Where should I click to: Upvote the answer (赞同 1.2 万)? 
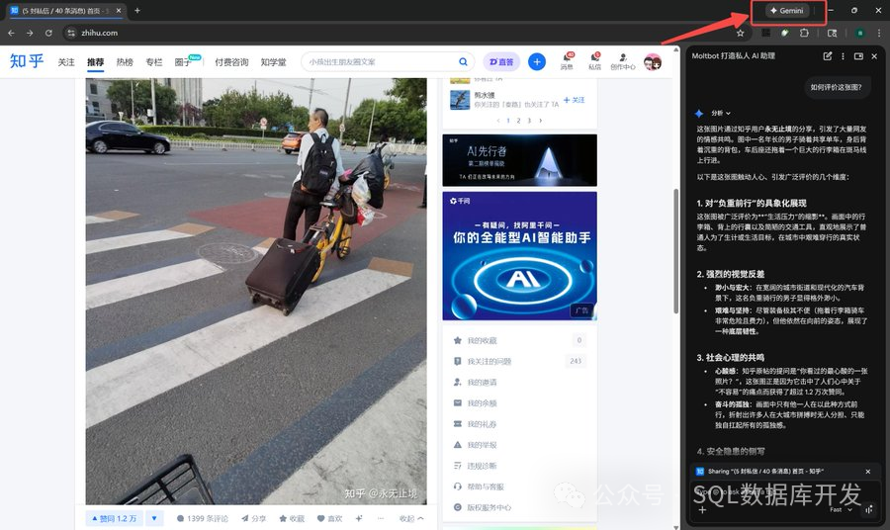[x=113, y=518]
